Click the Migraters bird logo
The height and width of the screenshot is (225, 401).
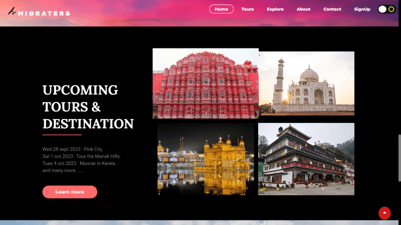pyautogui.click(x=12, y=11)
